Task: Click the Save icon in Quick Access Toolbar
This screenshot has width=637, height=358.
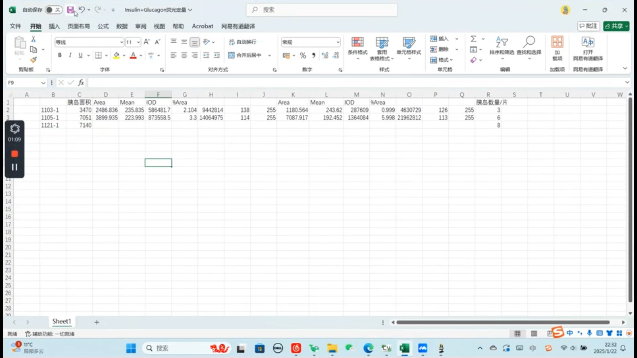Action: (70, 10)
